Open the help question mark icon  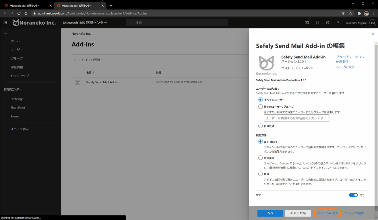338,23
